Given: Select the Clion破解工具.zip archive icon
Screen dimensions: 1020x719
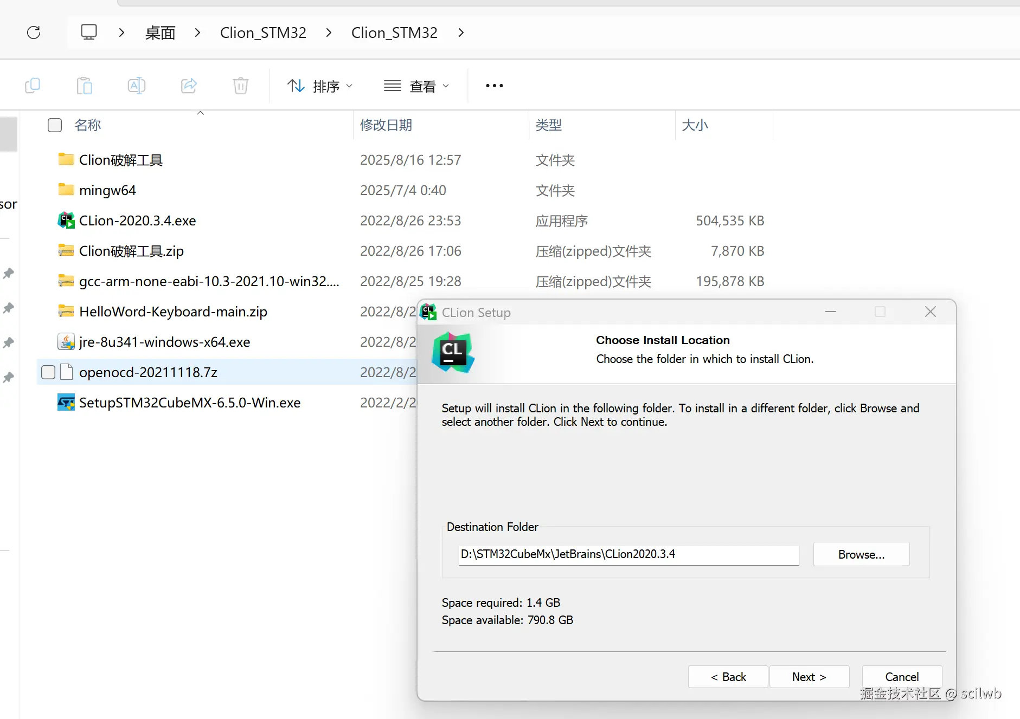Looking at the screenshot, I should [x=66, y=250].
